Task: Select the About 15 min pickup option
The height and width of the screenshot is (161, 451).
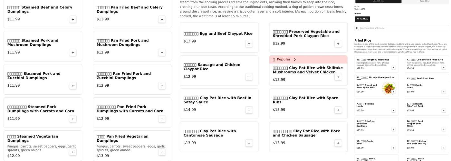Action: (378, 1)
